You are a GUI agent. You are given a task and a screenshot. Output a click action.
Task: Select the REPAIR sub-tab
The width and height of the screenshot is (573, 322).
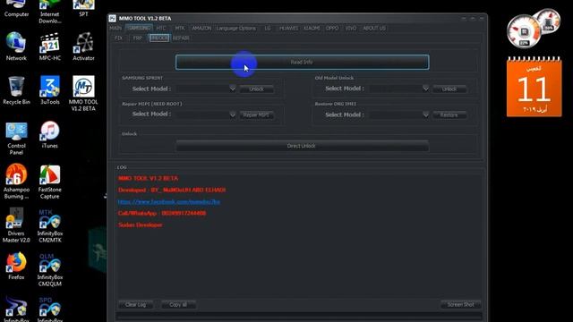(181, 38)
